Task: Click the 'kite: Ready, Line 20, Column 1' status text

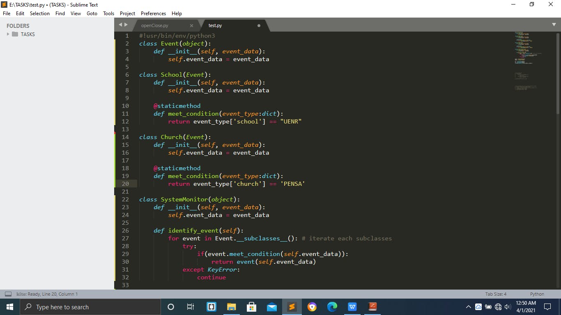Action: click(x=47, y=294)
